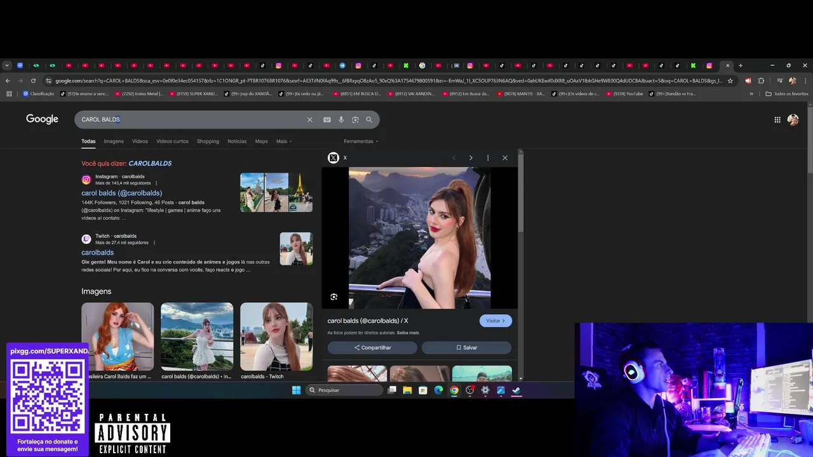This screenshot has height=457, width=813.
Task: Click suggested spelling CAROLBALDS link
Action: 150,163
